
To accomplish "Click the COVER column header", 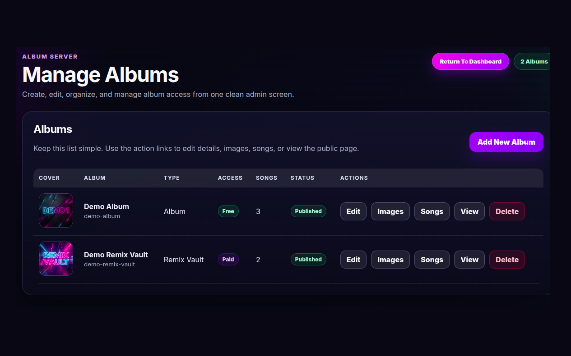I will [49, 178].
